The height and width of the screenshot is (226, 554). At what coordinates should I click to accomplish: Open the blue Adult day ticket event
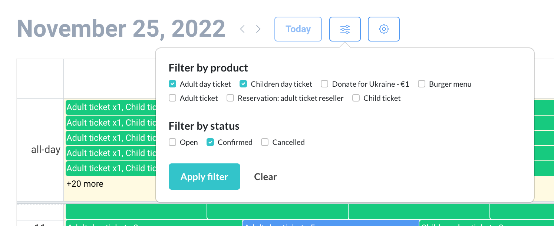click(330, 223)
